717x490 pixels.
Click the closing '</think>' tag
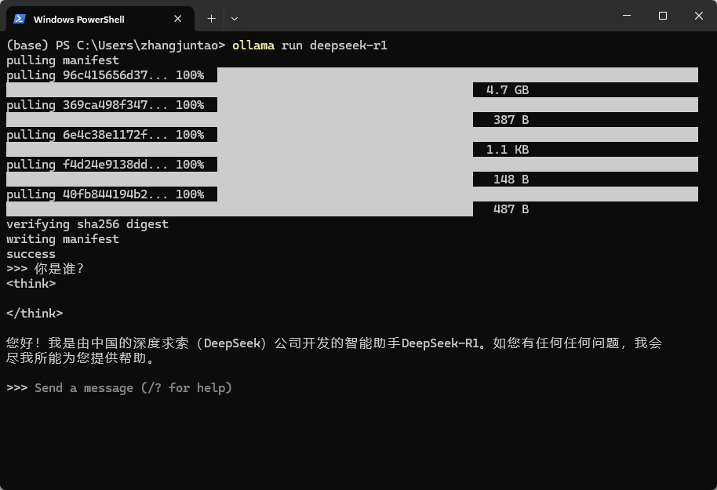35,313
